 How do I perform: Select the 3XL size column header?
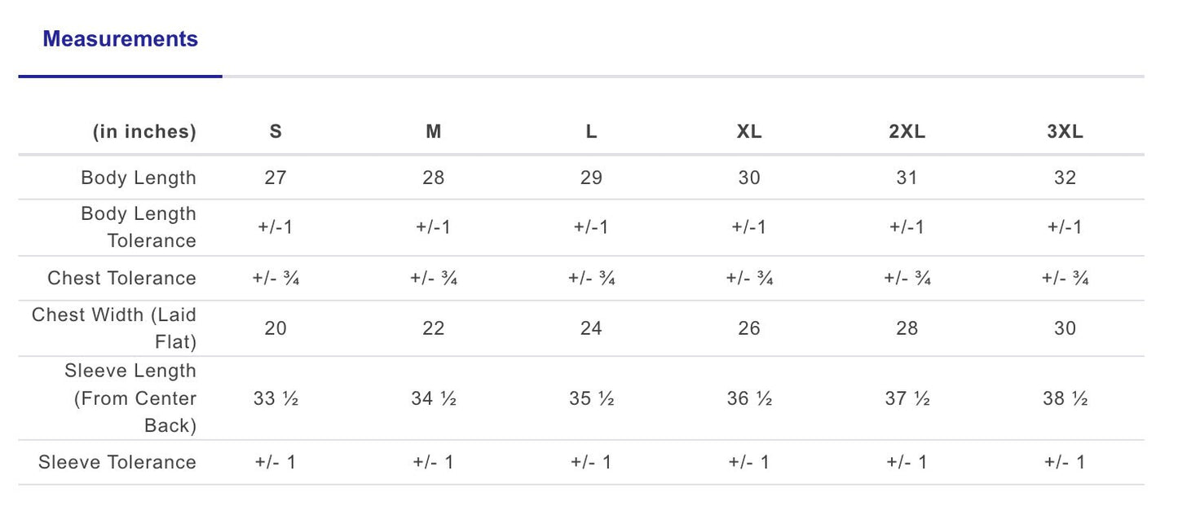[1065, 132]
